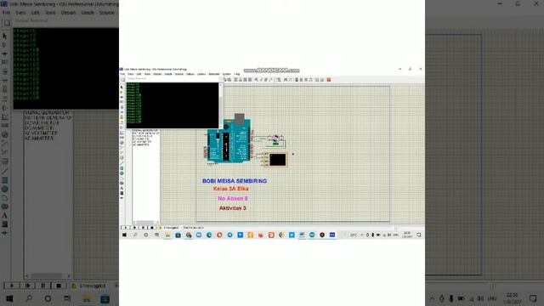
Task: Select AC AMMETER in front window list
Action: click(x=141, y=144)
